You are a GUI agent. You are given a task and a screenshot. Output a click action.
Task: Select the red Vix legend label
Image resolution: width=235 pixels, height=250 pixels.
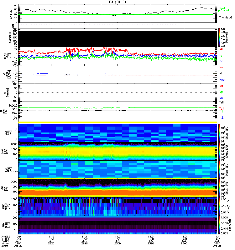(x=221, y=86)
